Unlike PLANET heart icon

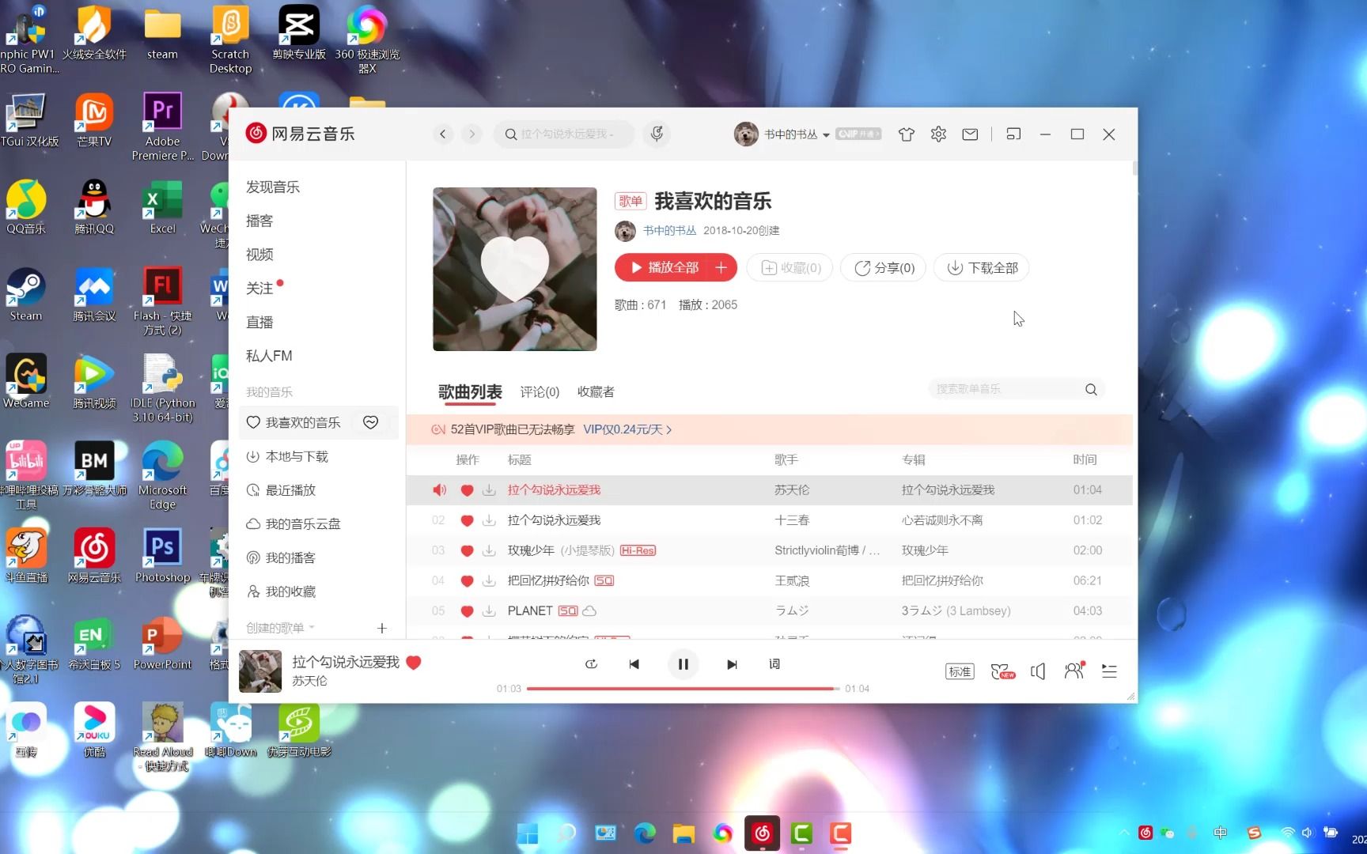click(467, 610)
